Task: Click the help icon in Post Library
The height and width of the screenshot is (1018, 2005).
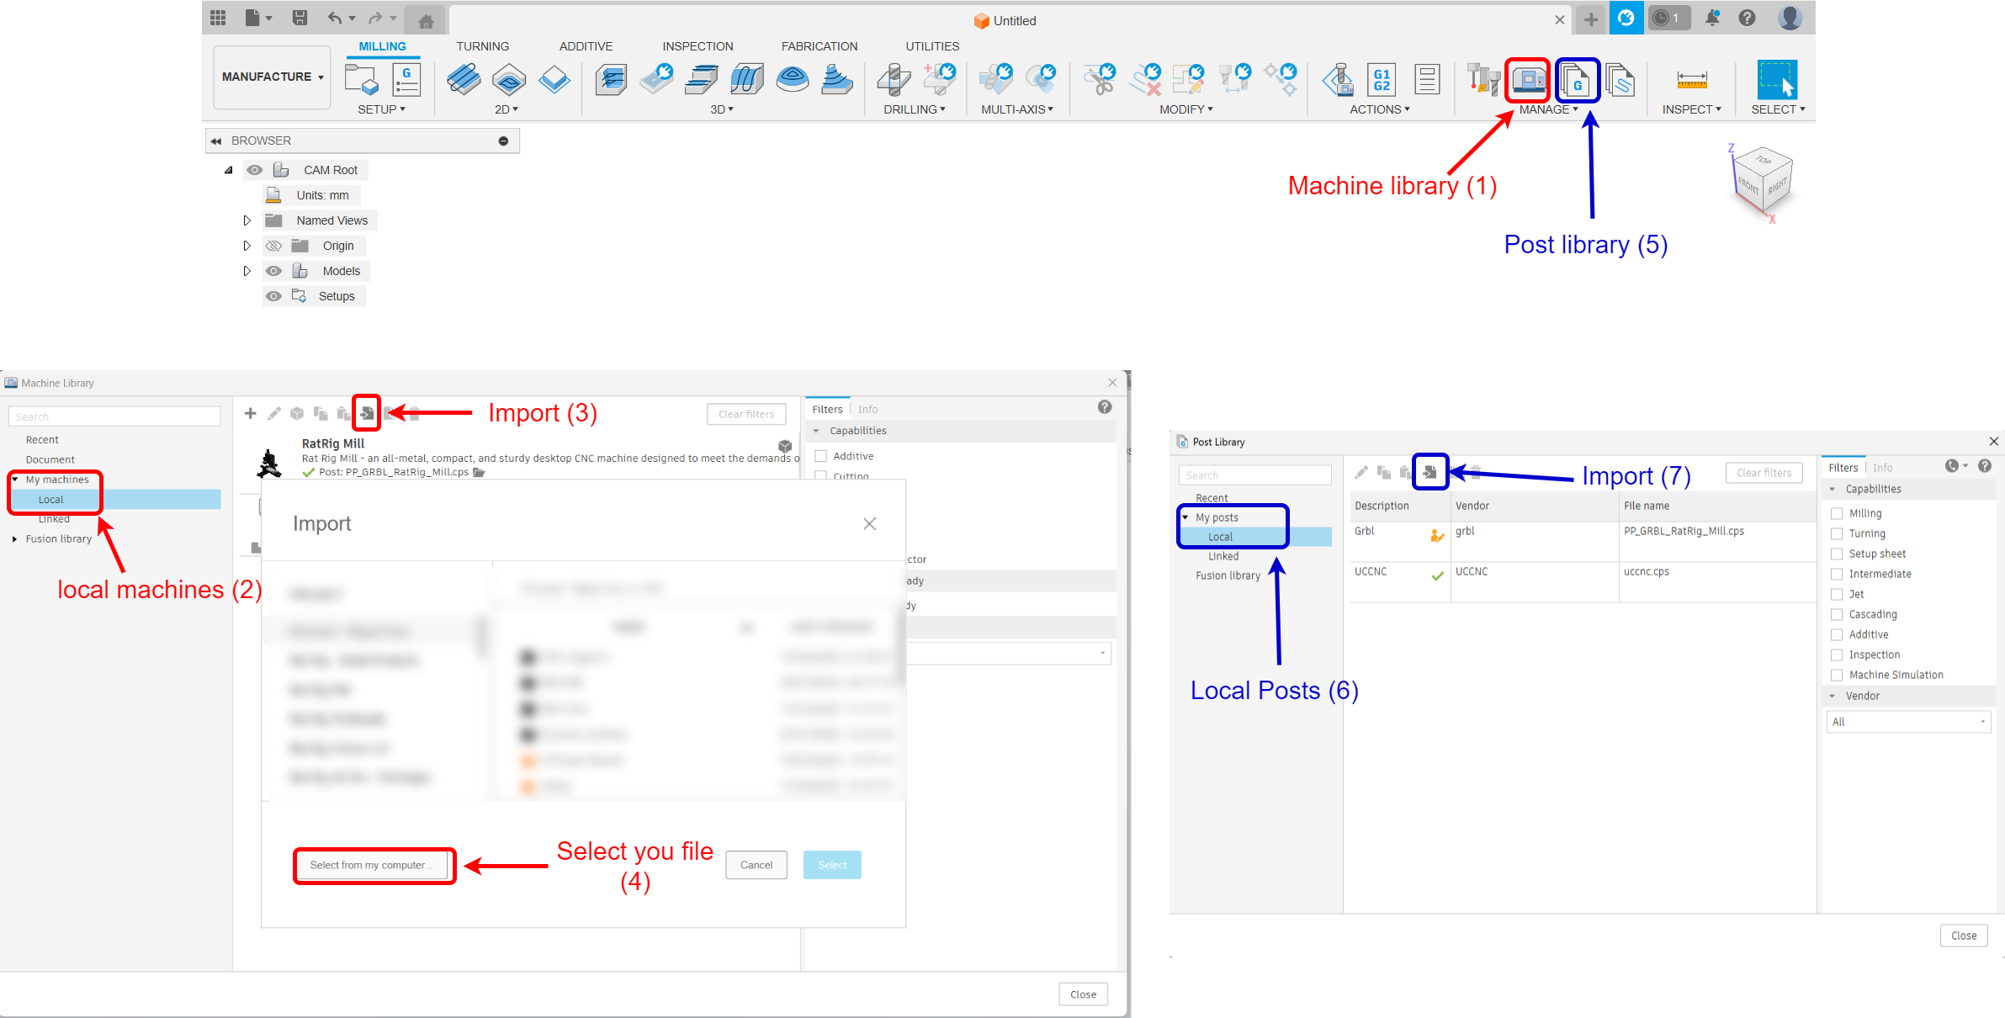Action: coord(1985,466)
